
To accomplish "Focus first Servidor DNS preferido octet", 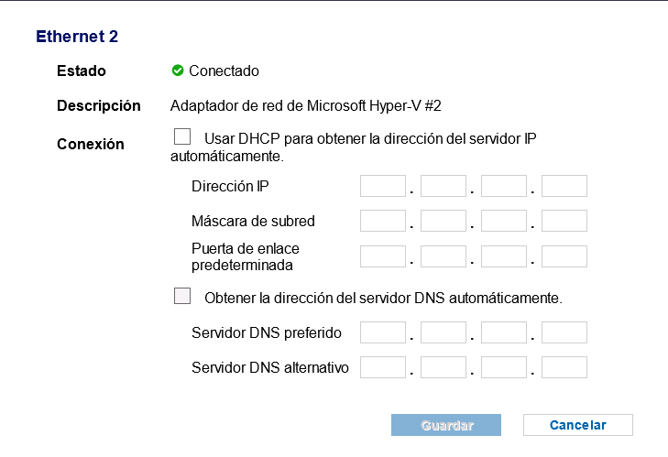I will (383, 332).
